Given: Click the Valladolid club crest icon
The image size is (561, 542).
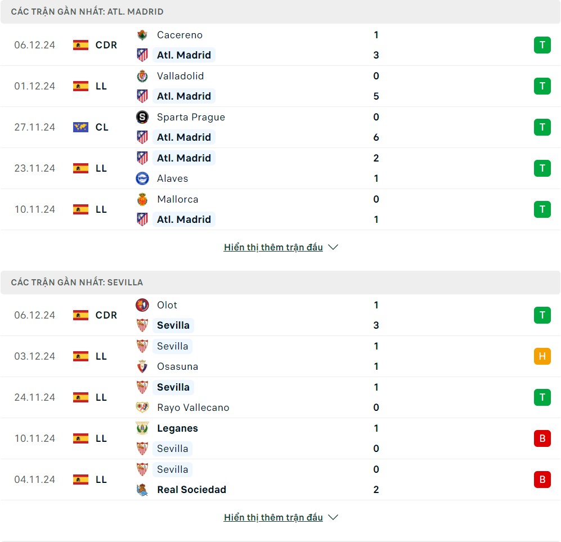Looking at the screenshot, I should (142, 76).
